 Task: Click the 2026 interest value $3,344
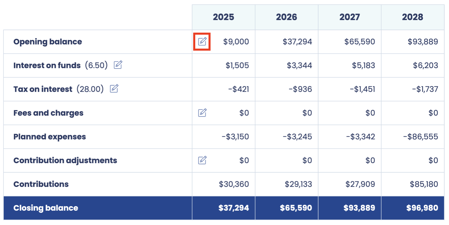[299, 65]
